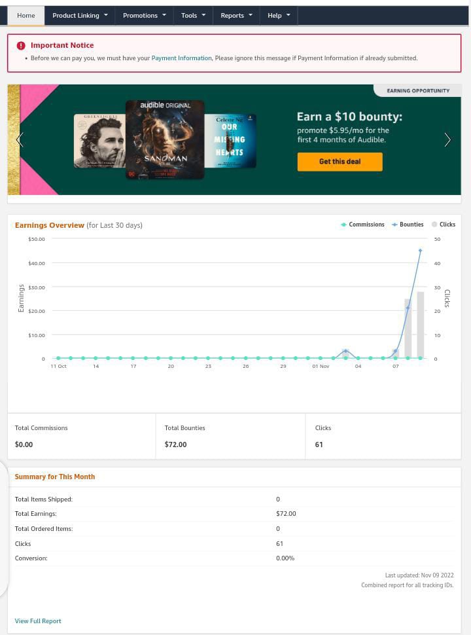The width and height of the screenshot is (471, 635).
Task: Click the Get this deal button
Action: 340,162
